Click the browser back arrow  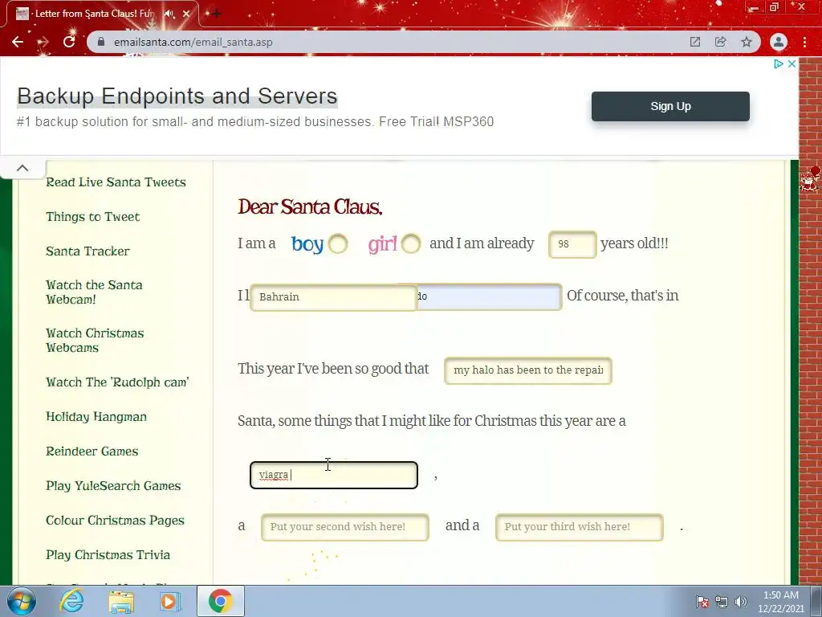pyautogui.click(x=18, y=42)
